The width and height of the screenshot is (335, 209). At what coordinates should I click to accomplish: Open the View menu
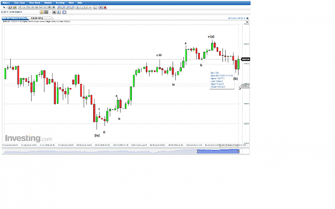coord(71,3)
